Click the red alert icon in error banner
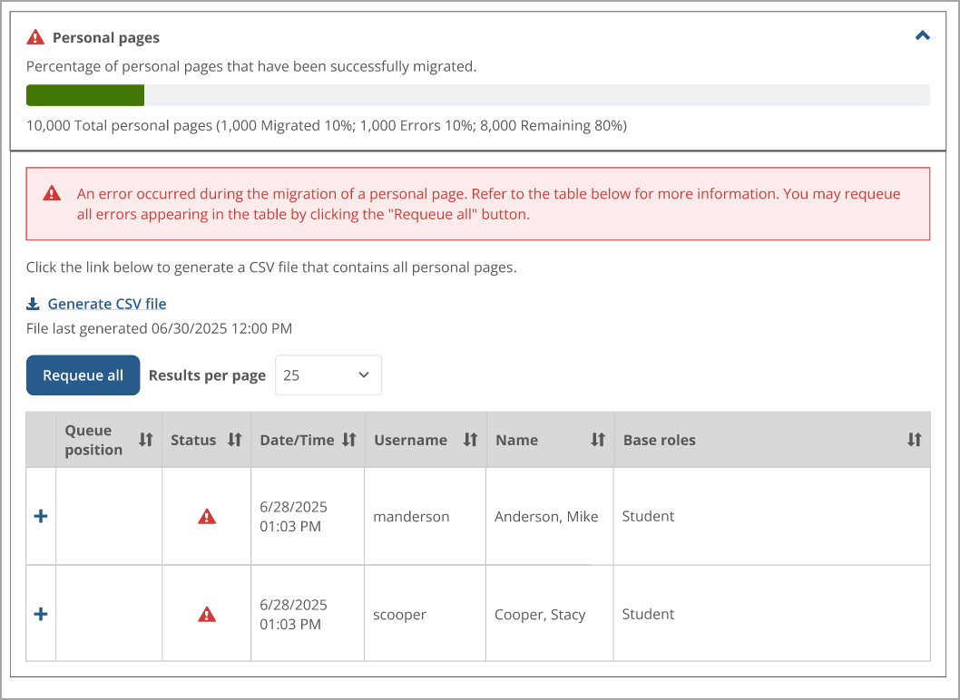This screenshot has width=960, height=700. click(x=52, y=193)
